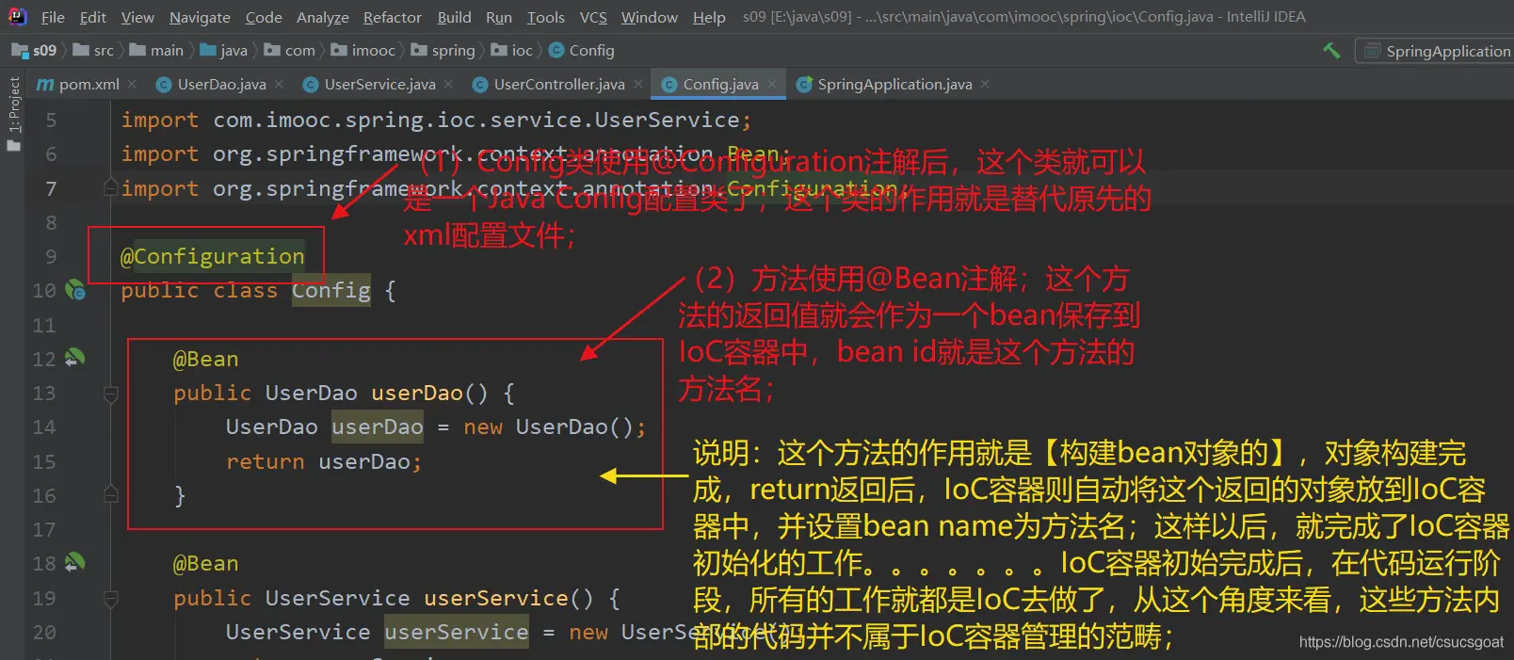Select the imooc breadcrumb package

click(362, 50)
